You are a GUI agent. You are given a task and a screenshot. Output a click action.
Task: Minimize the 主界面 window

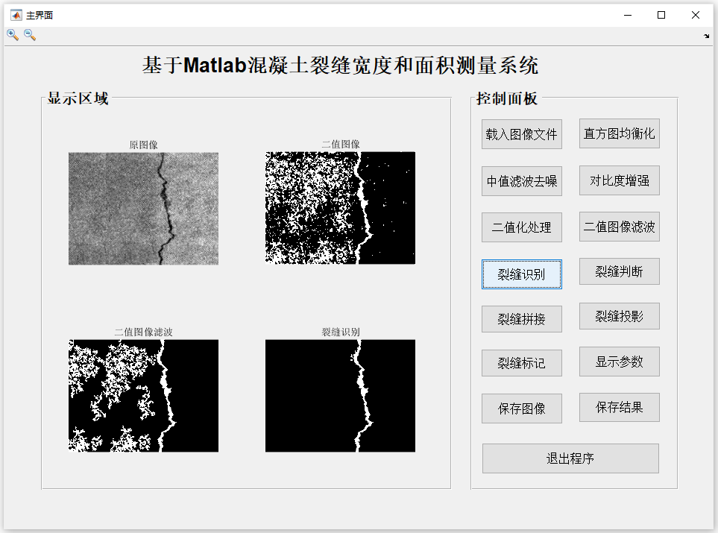628,15
